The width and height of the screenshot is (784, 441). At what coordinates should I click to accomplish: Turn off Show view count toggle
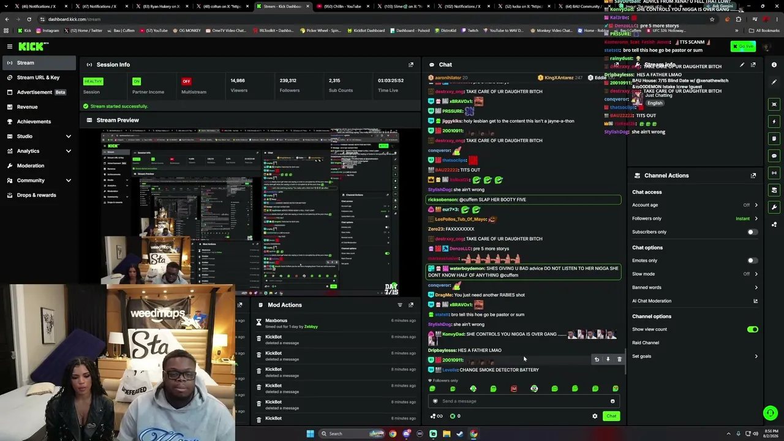pyautogui.click(x=752, y=330)
